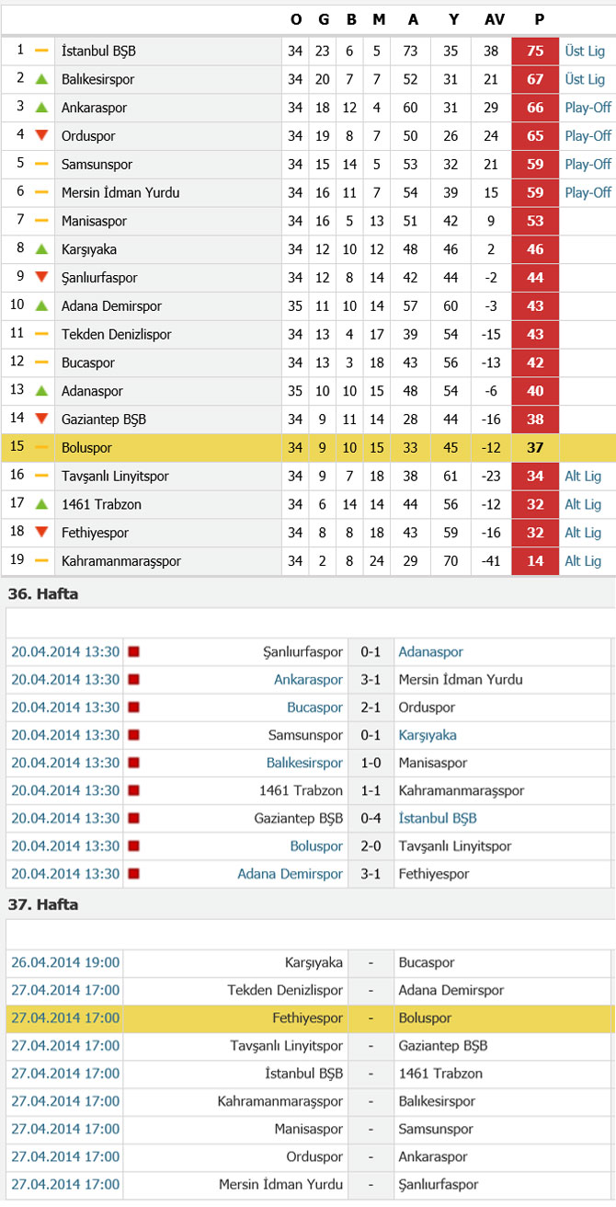Open the 26.04.2014 19:00 Karşıyaka match date
The image size is (616, 1207).
click(x=65, y=963)
